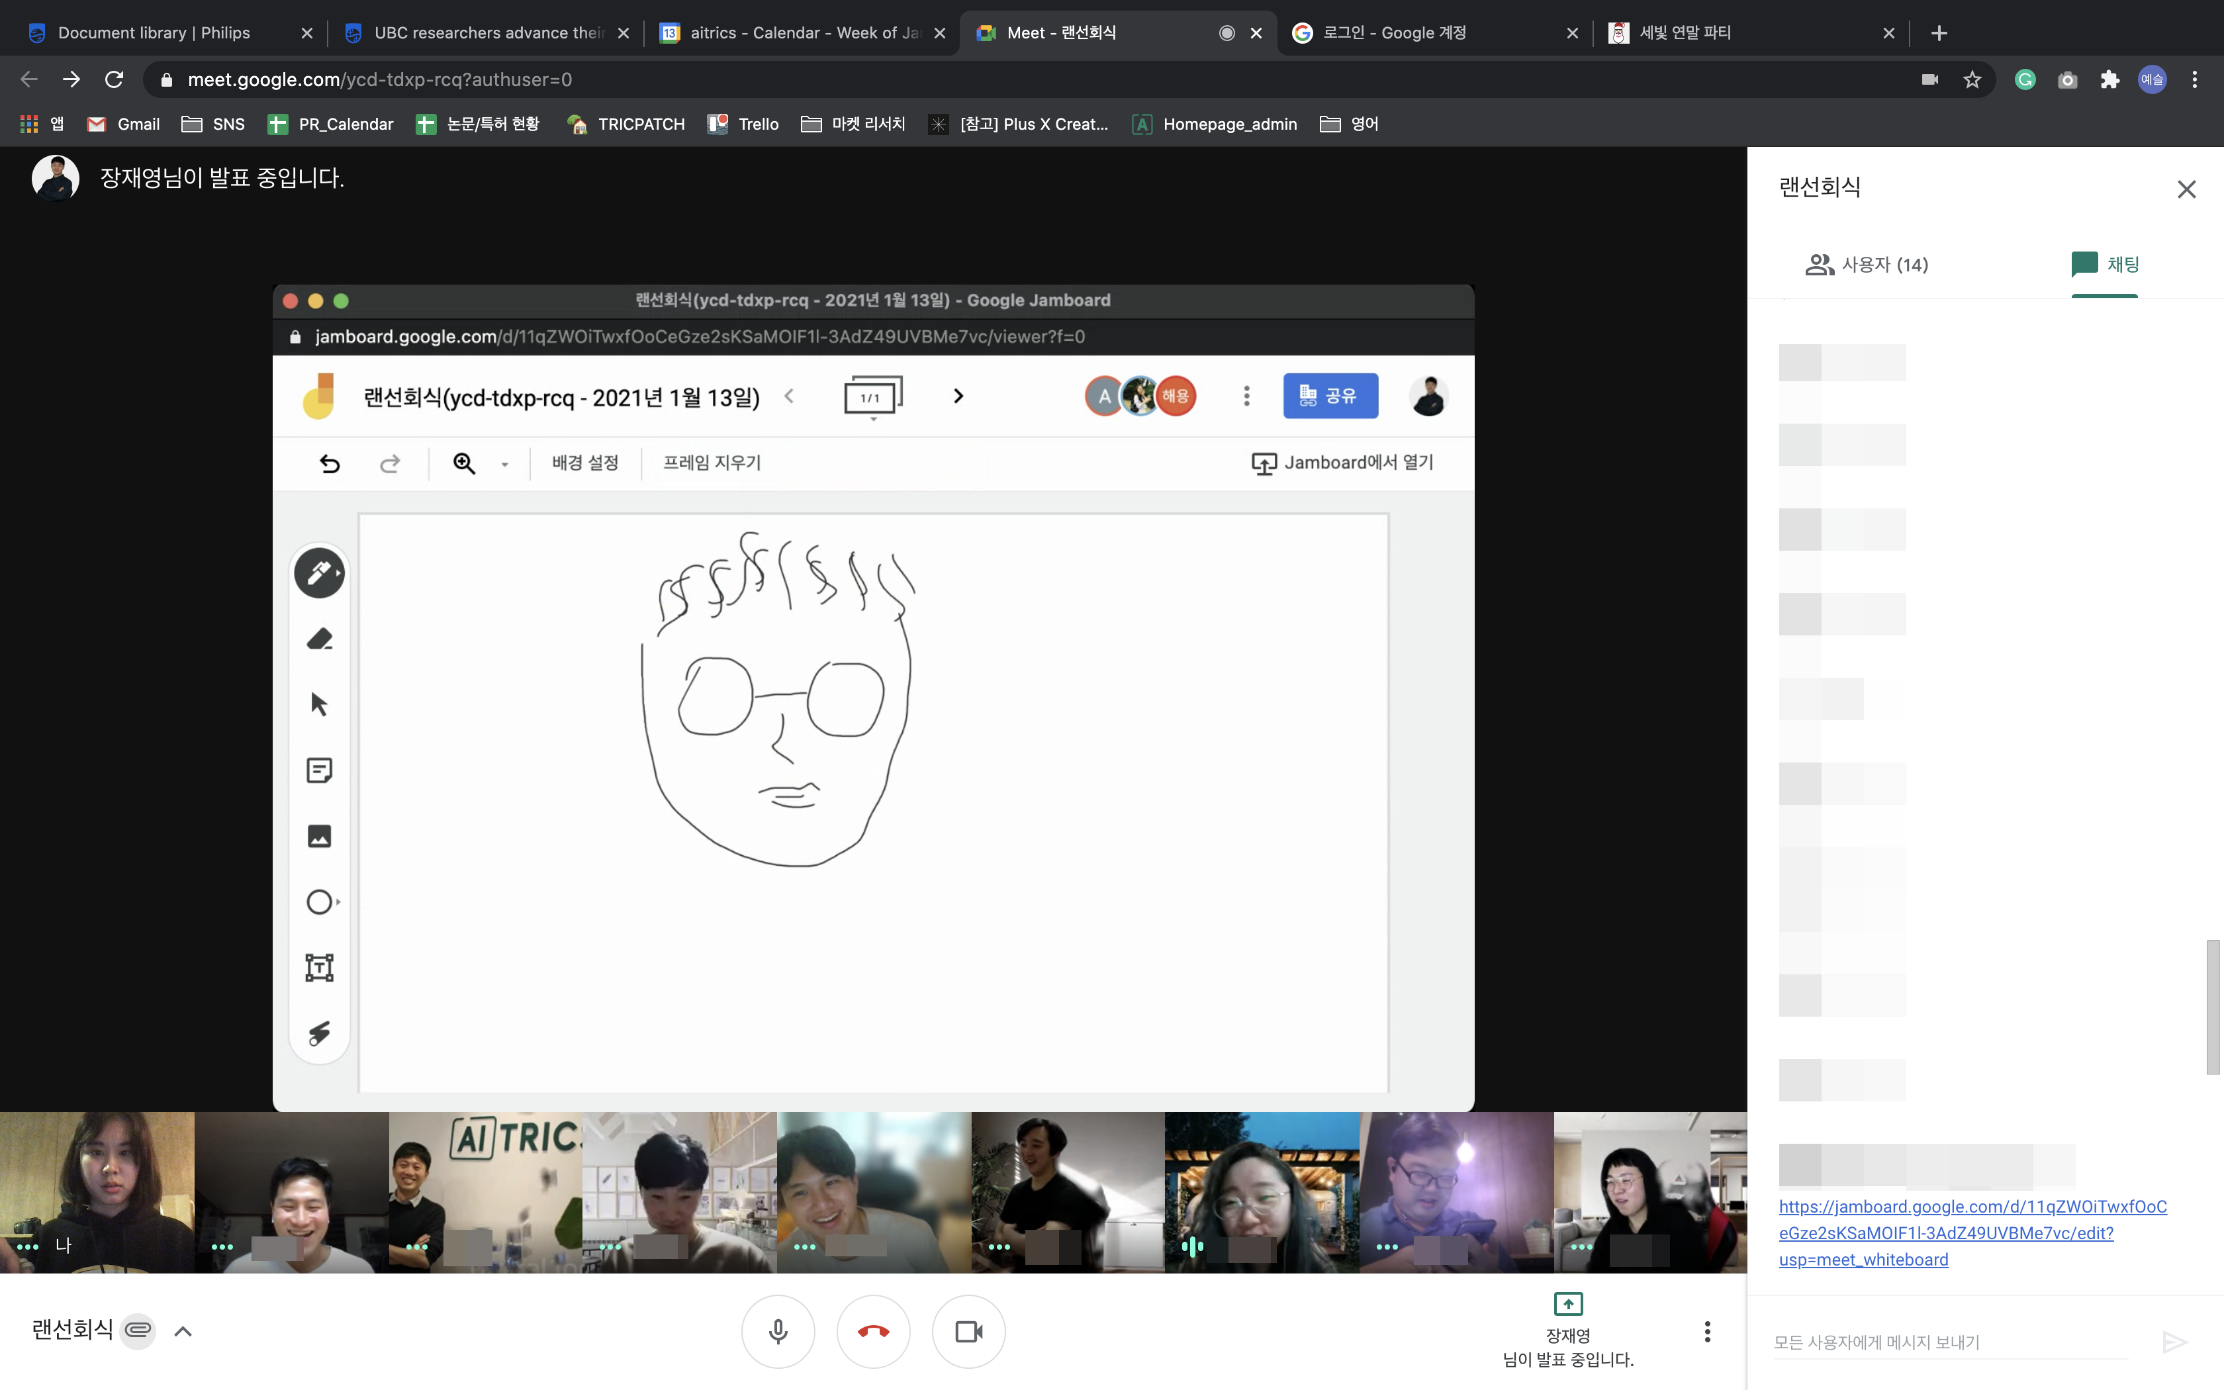
Task: Expand the zoom level dropdown
Action: click(x=504, y=464)
